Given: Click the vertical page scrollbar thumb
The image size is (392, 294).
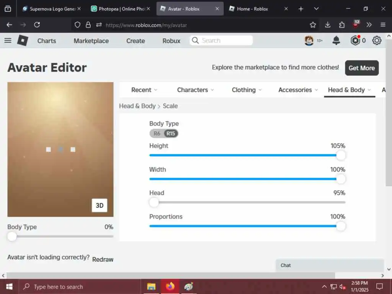Looking at the screenshot, I should click(x=389, y=113).
